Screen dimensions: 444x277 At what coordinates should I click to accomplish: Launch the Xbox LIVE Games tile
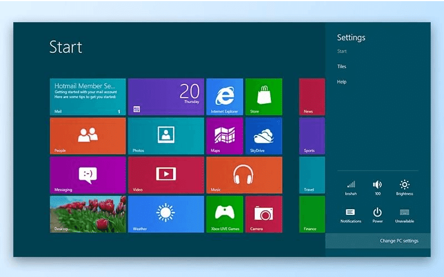coord(225,214)
